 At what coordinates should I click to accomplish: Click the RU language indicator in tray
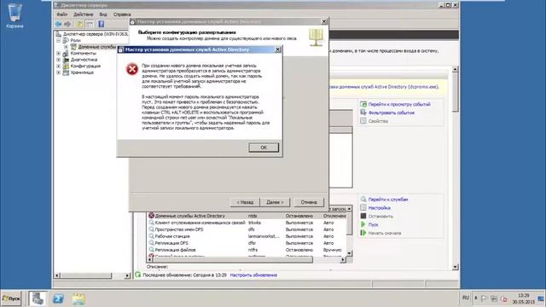(x=466, y=298)
